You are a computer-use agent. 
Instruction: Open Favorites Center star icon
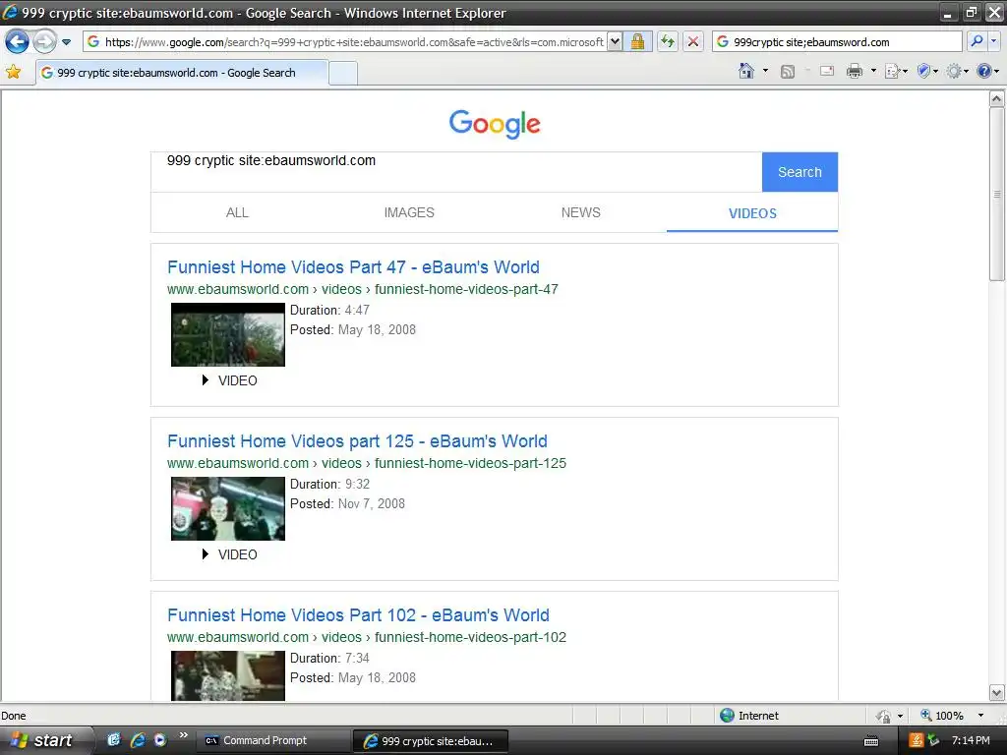13,72
